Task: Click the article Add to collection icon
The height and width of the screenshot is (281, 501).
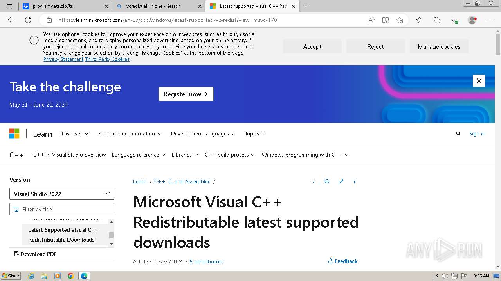Action: 327,181
